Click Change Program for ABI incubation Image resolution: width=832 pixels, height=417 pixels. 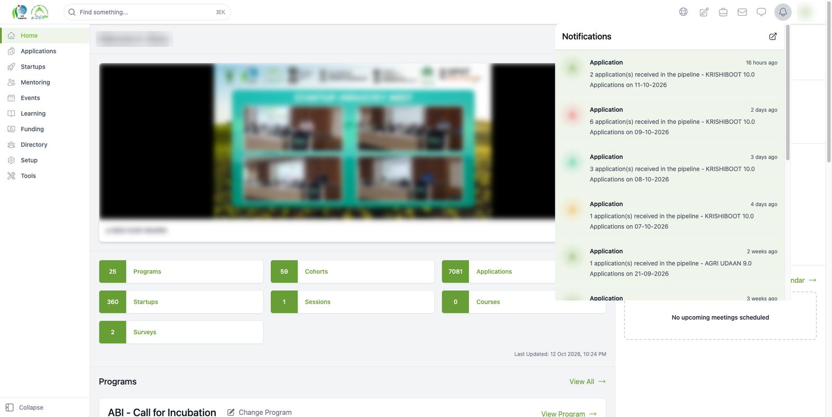pos(259,412)
